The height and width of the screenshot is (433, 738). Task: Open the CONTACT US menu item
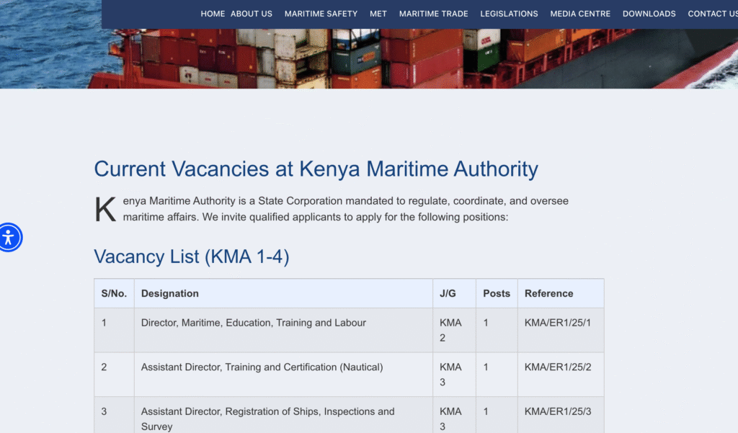[713, 14]
